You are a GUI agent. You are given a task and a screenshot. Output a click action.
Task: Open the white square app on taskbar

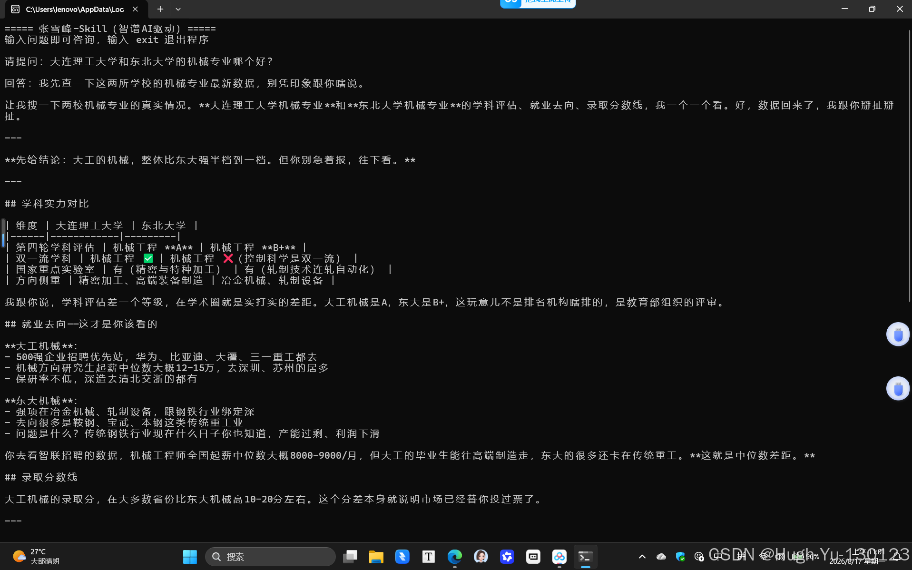click(533, 557)
